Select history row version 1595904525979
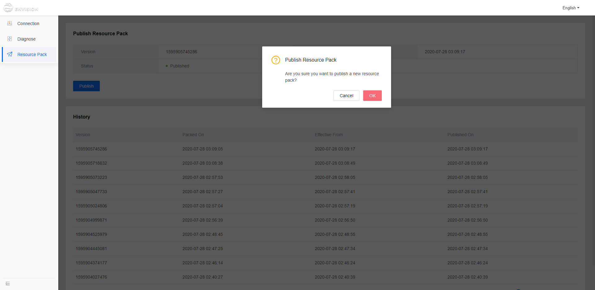 click(x=91, y=235)
